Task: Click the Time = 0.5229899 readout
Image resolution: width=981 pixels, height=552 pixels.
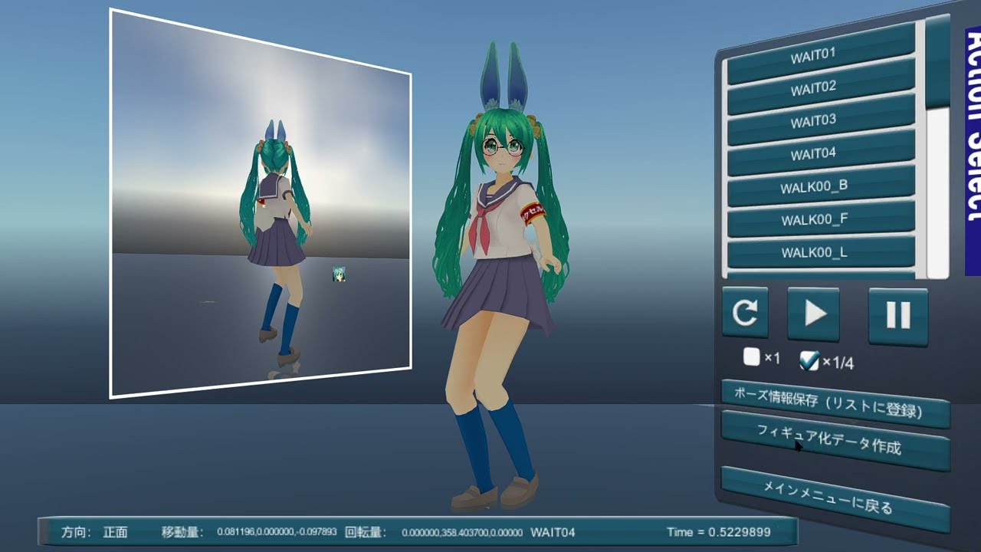Action: coord(719,532)
